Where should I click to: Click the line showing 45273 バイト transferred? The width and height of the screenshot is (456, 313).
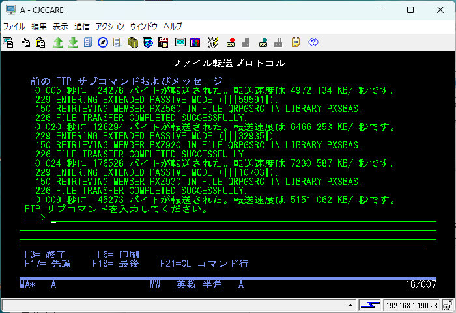[215, 200]
